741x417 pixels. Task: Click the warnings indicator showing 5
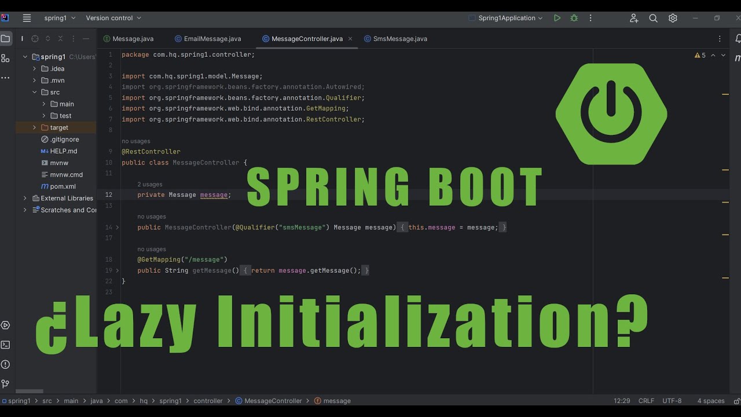[x=700, y=56]
